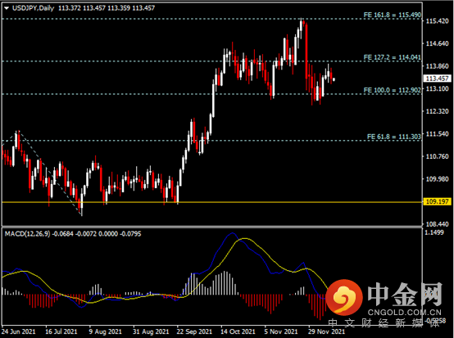Click the 109.980 price axis label
The height and width of the screenshot is (338, 454).
(438, 179)
